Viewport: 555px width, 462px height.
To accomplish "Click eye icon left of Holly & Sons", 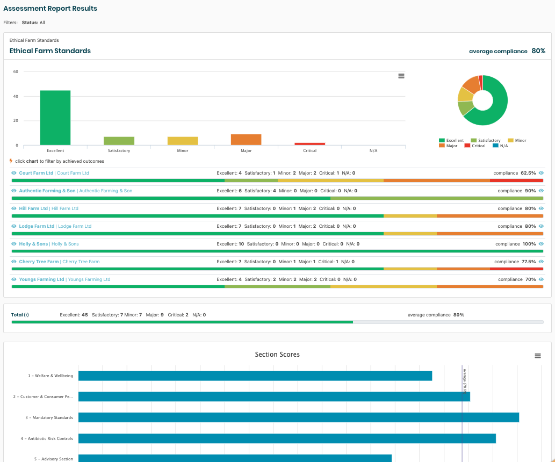I will [14, 244].
